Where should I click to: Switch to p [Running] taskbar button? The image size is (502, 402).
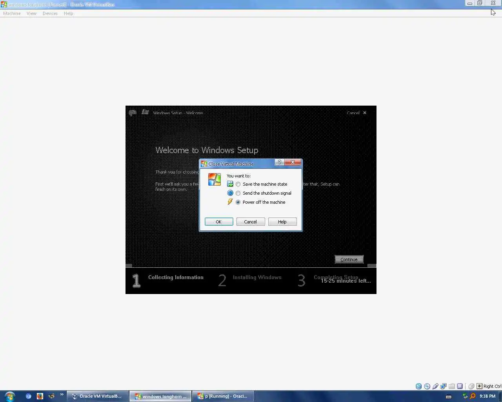point(223,396)
